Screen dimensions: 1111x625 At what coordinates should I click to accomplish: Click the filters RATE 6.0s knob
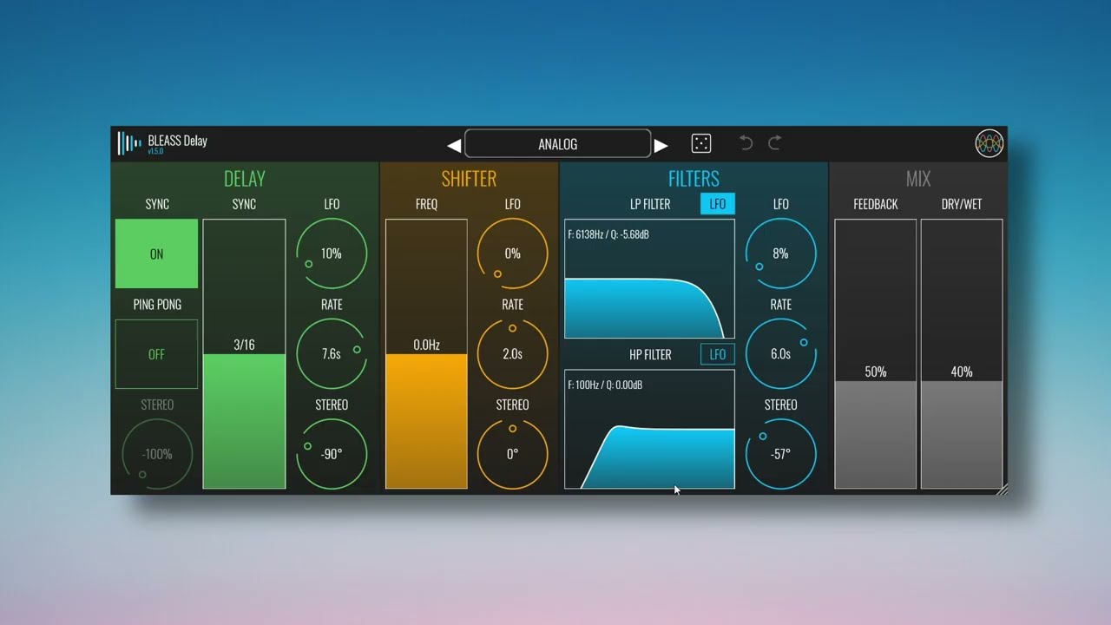click(781, 354)
